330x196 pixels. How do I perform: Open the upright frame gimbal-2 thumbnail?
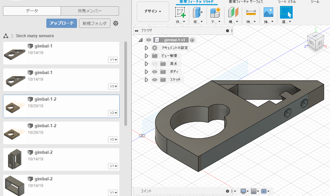coord(15,159)
